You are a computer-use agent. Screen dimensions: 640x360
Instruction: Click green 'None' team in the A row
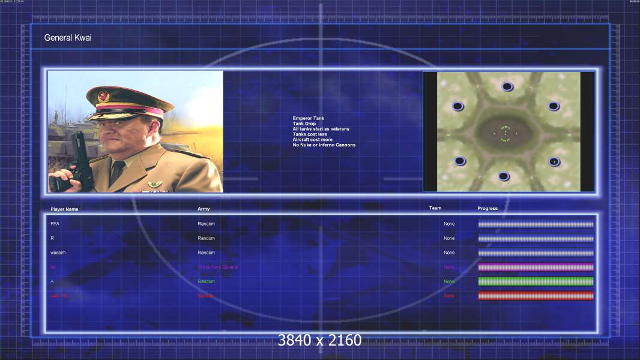click(449, 281)
